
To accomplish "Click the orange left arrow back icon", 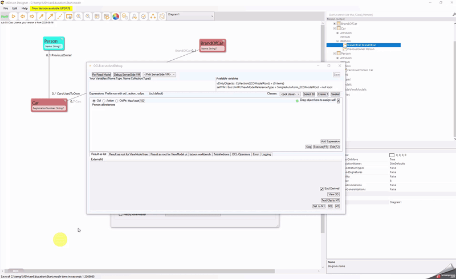I will pos(23,17).
